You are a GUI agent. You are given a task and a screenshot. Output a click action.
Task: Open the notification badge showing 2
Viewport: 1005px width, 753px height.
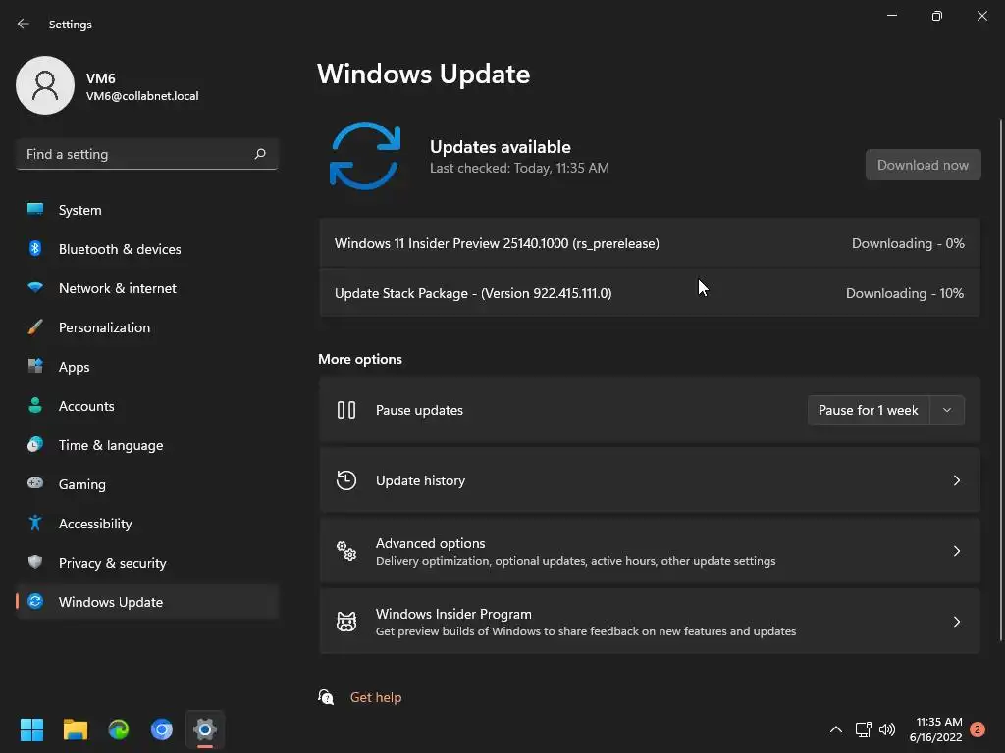978,729
